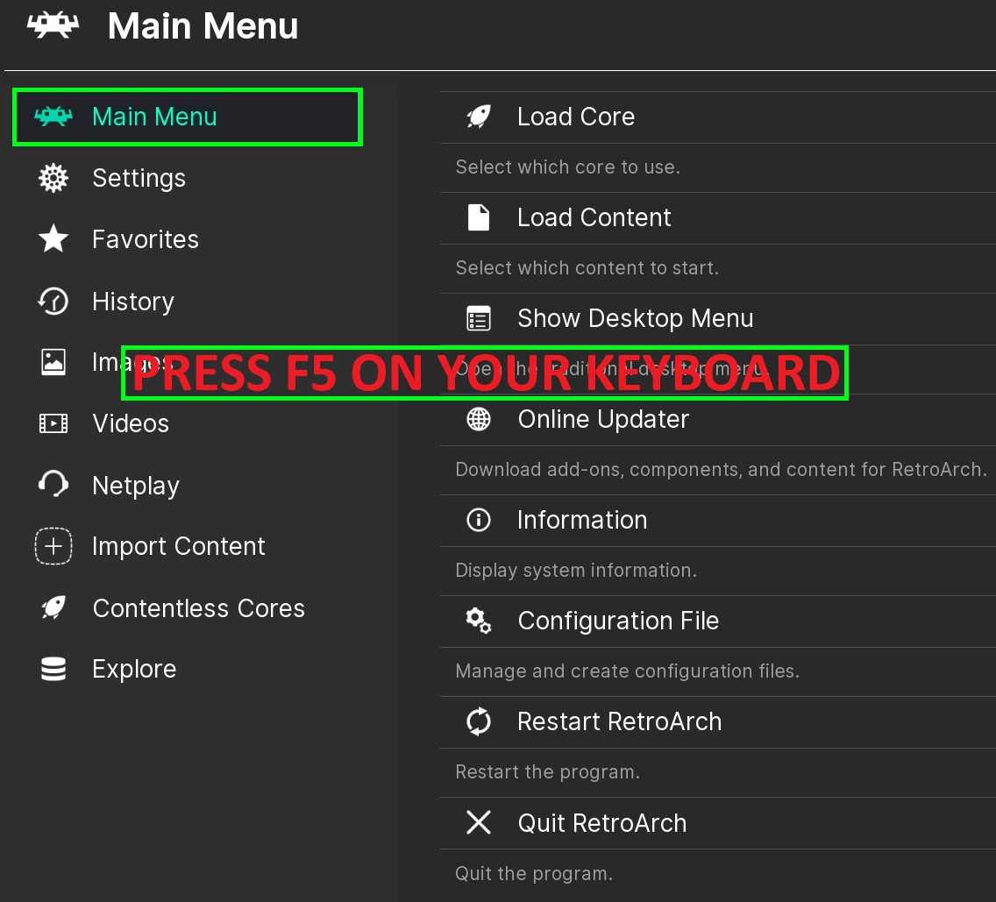Screen dimensions: 996x902
Task: Open the Online Updater entry
Action: click(x=718, y=419)
